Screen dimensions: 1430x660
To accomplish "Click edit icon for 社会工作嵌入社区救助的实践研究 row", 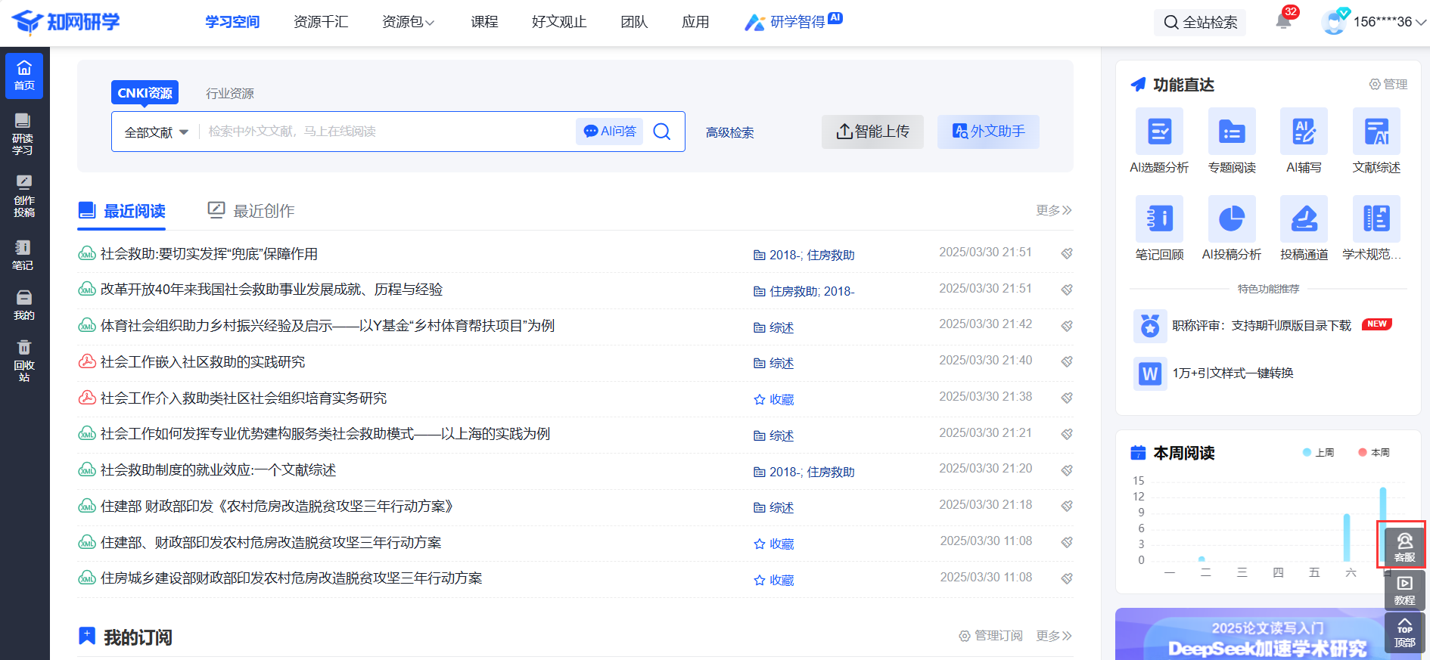I will pos(1067,361).
